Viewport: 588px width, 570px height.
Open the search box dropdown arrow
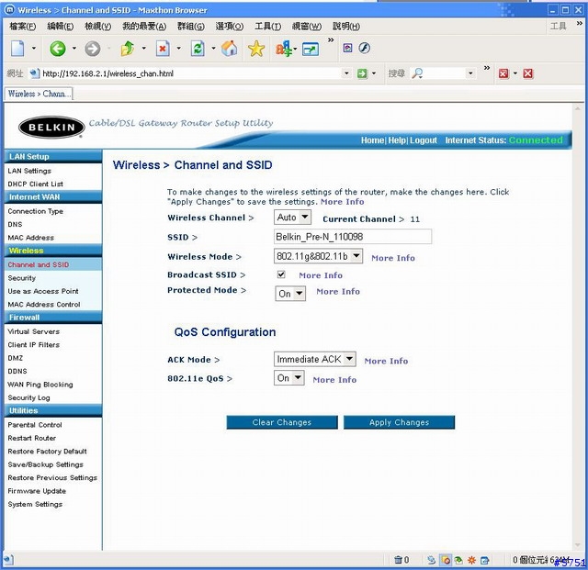(470, 73)
